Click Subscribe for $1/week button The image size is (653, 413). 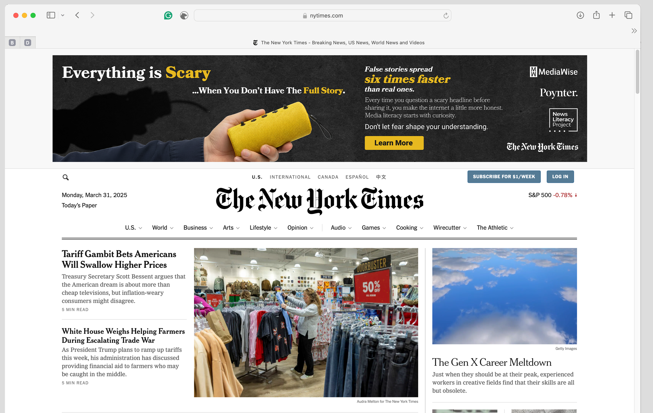[x=504, y=177]
